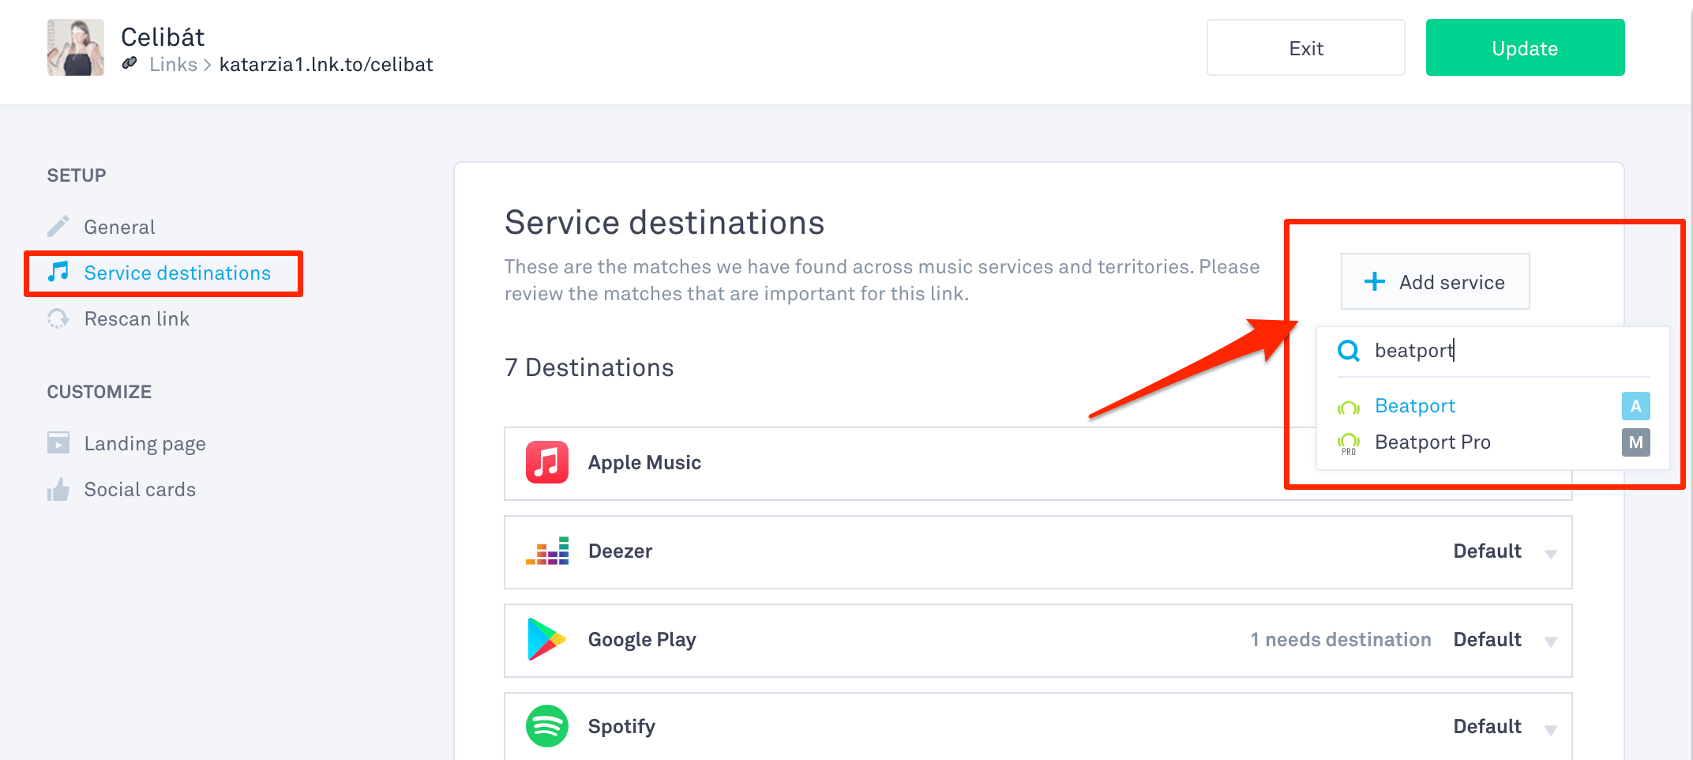Click the grey M badge beside Beatport Pro

[x=1635, y=442]
